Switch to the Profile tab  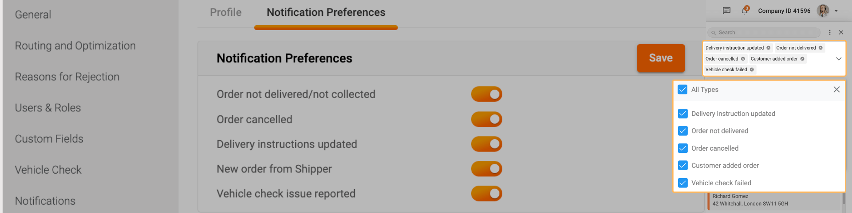pos(225,12)
